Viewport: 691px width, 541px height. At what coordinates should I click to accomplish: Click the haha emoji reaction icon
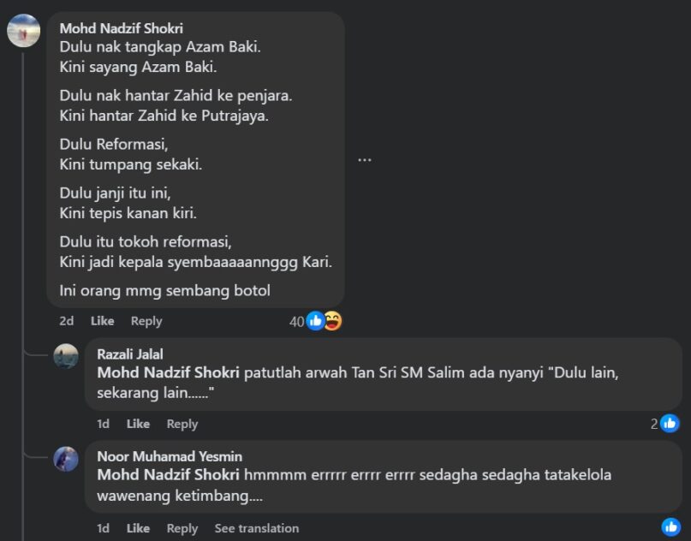tap(332, 321)
